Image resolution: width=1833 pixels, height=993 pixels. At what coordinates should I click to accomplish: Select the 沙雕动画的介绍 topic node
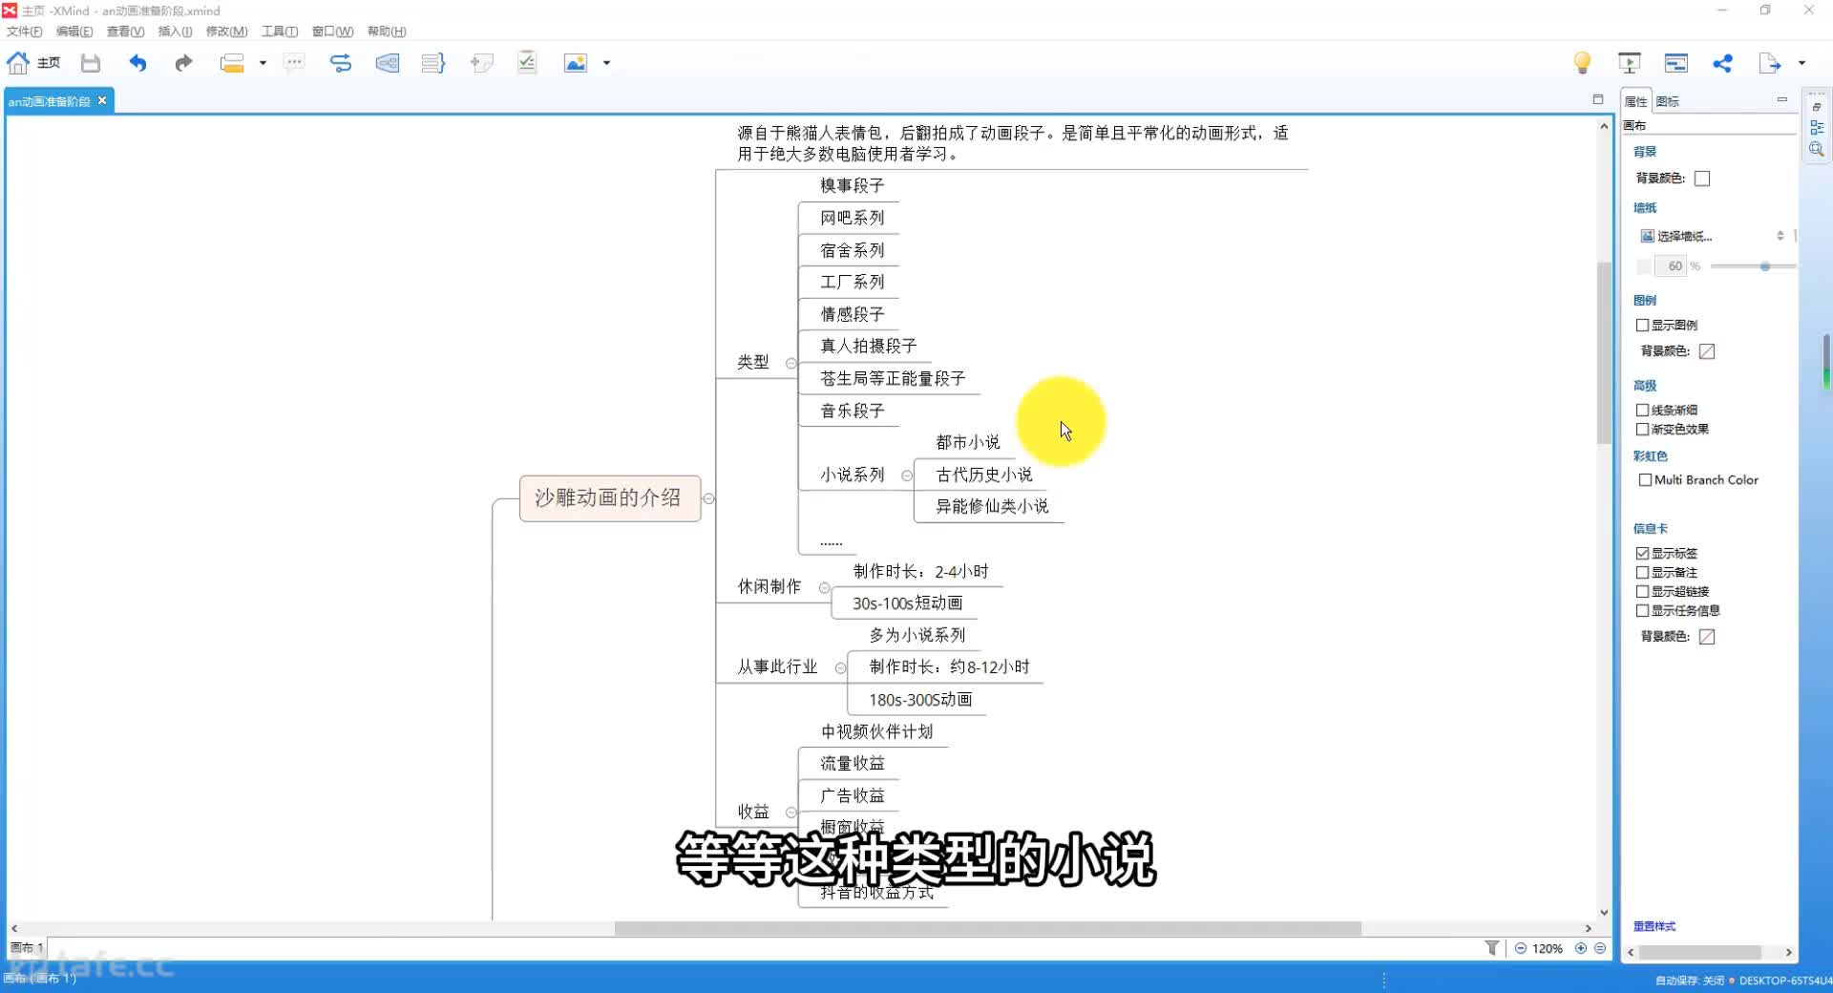tap(610, 498)
